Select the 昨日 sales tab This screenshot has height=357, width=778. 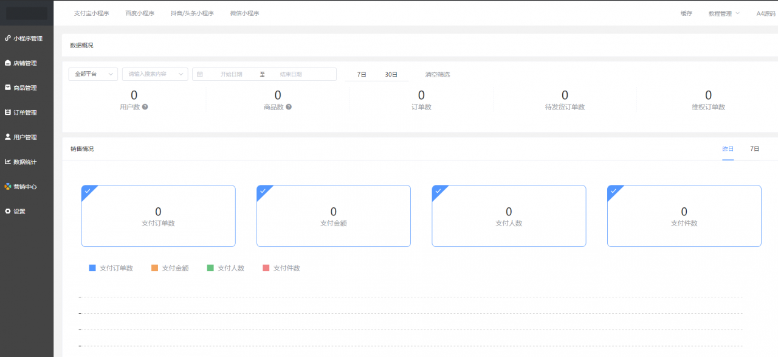click(x=728, y=149)
